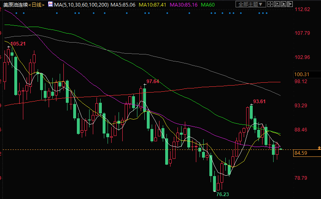Screen dimensions: 321x199
Task: Click the rightmost exit-arrow toolbar icon
Action: coord(290,4)
